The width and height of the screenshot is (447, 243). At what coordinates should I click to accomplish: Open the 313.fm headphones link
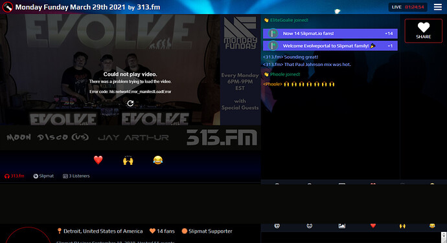click(14, 176)
